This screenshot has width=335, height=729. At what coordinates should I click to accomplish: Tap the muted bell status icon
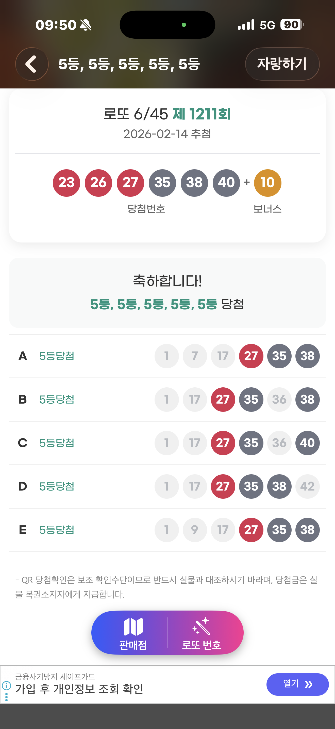click(x=86, y=25)
